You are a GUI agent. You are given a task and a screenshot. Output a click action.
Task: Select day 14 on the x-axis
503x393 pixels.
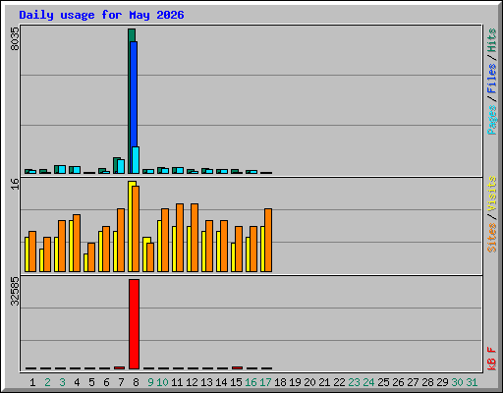click(221, 382)
